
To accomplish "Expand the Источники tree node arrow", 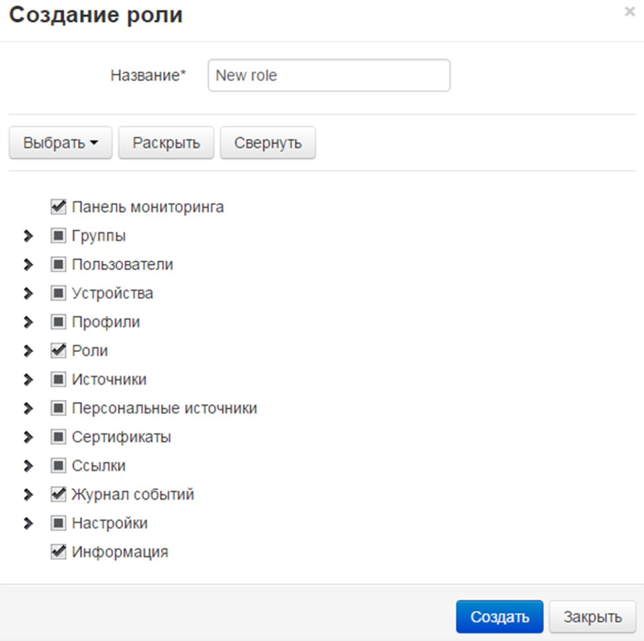I will [x=28, y=380].
